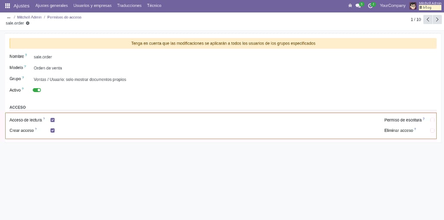Expand YourCompany company switcher
Image resolution: width=444 pixels, height=220 pixels.
click(x=392, y=6)
